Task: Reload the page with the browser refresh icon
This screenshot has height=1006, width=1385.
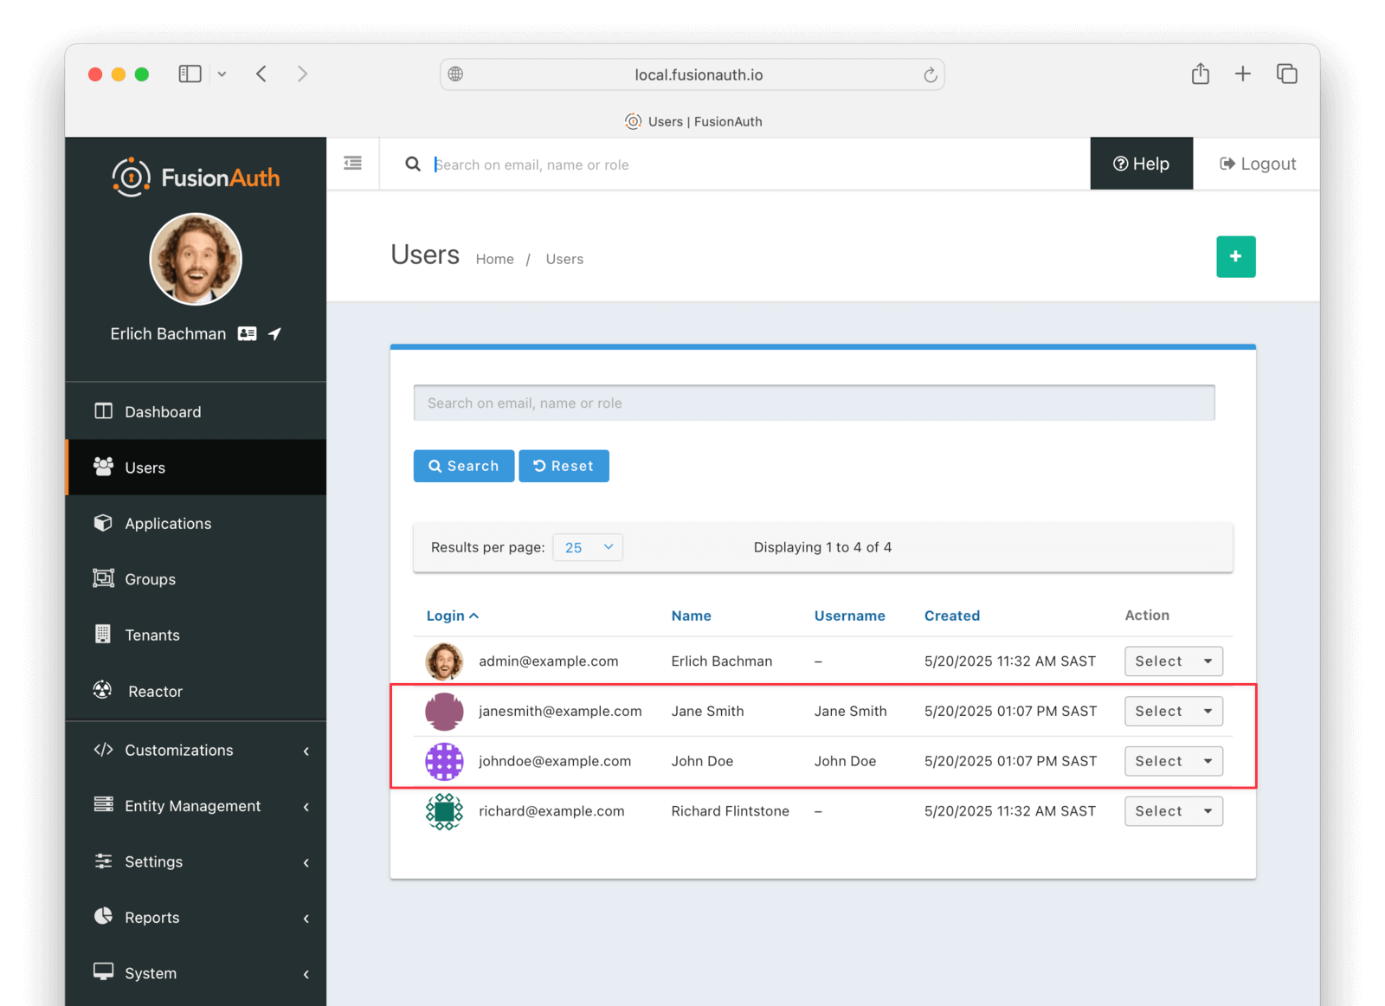Action: tap(930, 75)
